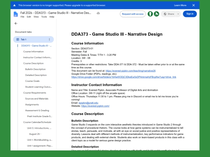
Task: Click Learn More in the banner
Action: (180, 5)
